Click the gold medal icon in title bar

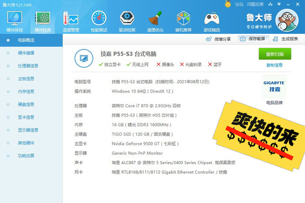(x=228, y=4)
